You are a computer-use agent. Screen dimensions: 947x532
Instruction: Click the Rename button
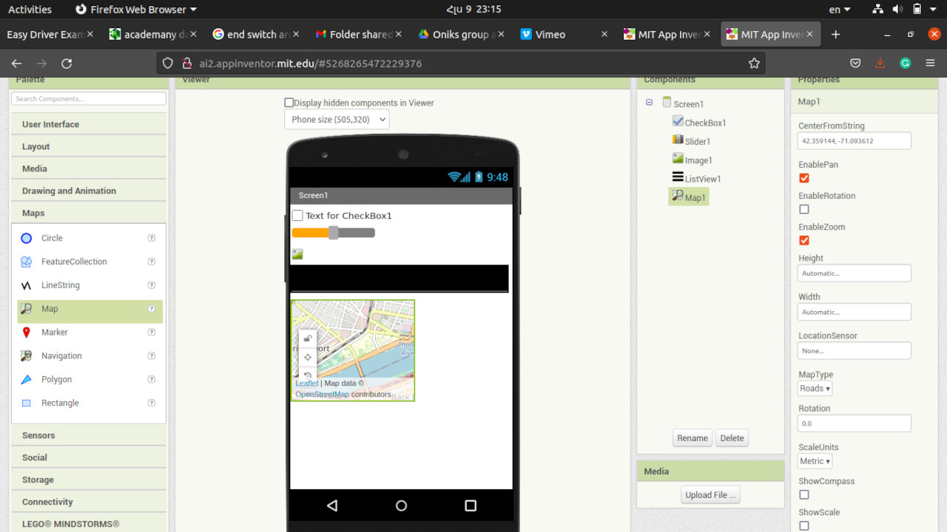[x=692, y=438]
